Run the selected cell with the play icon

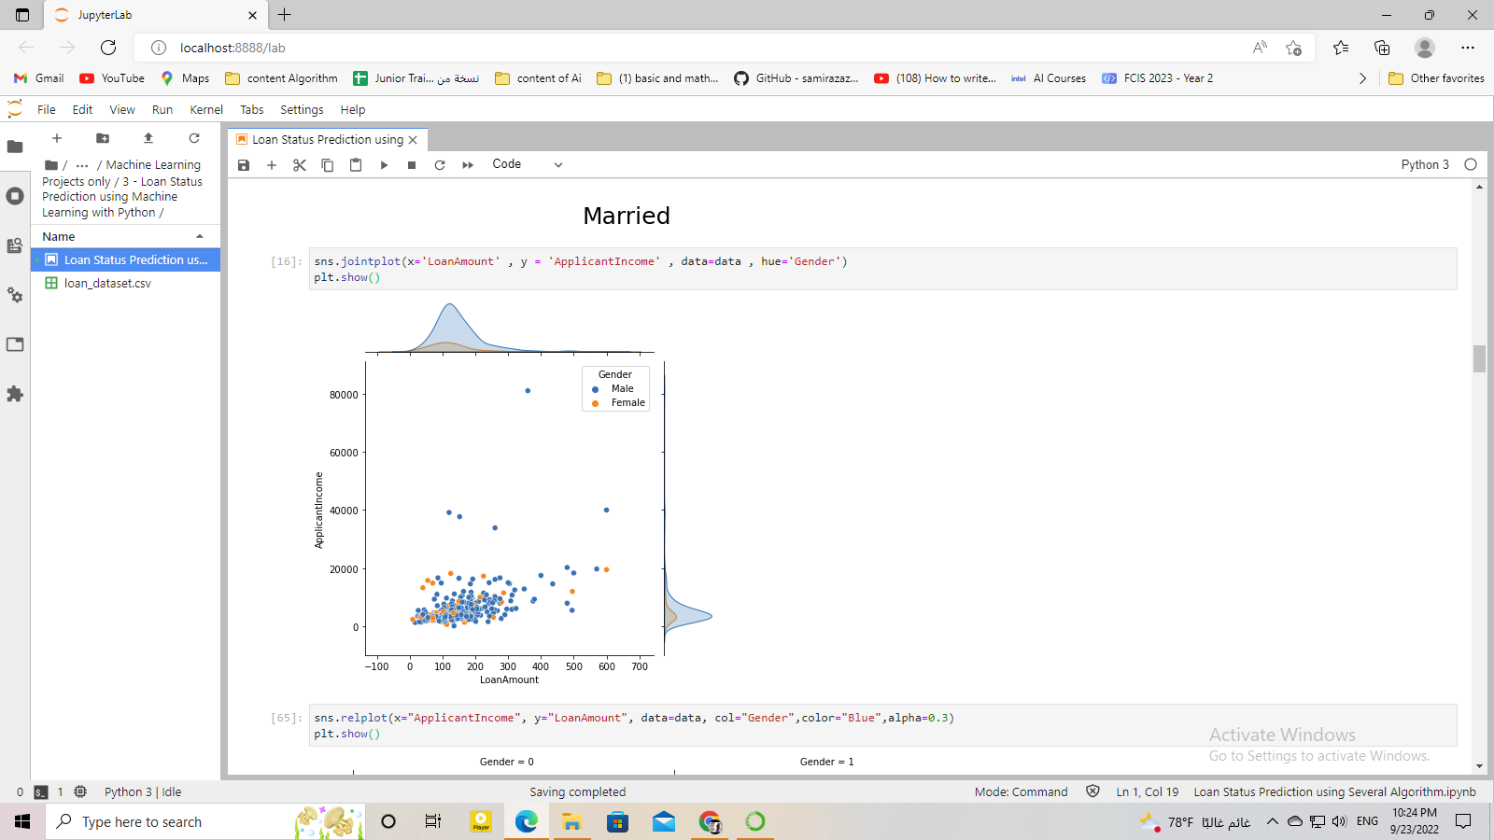point(384,164)
